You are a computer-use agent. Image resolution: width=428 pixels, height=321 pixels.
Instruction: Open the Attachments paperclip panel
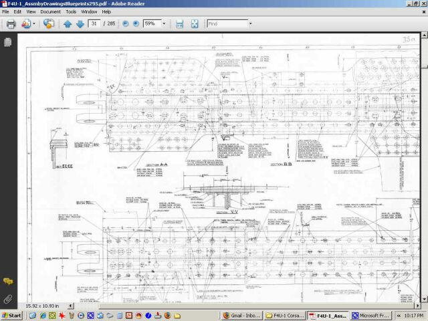(x=8, y=298)
